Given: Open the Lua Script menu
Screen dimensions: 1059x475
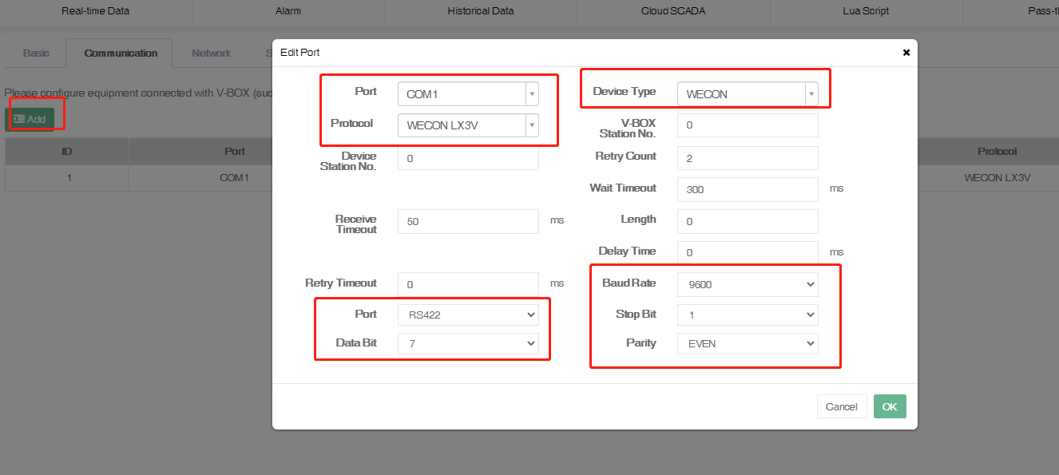Looking at the screenshot, I should pos(866,11).
